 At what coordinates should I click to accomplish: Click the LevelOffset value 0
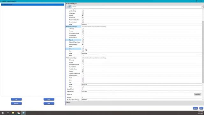pos(82,89)
